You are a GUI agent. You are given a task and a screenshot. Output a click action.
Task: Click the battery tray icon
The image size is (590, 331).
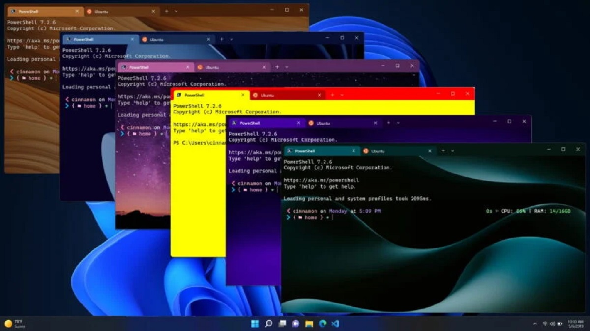tap(559, 324)
